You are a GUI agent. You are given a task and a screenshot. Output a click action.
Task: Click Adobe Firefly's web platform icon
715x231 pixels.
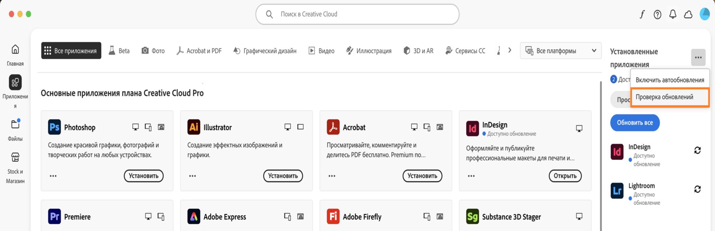tap(440, 216)
